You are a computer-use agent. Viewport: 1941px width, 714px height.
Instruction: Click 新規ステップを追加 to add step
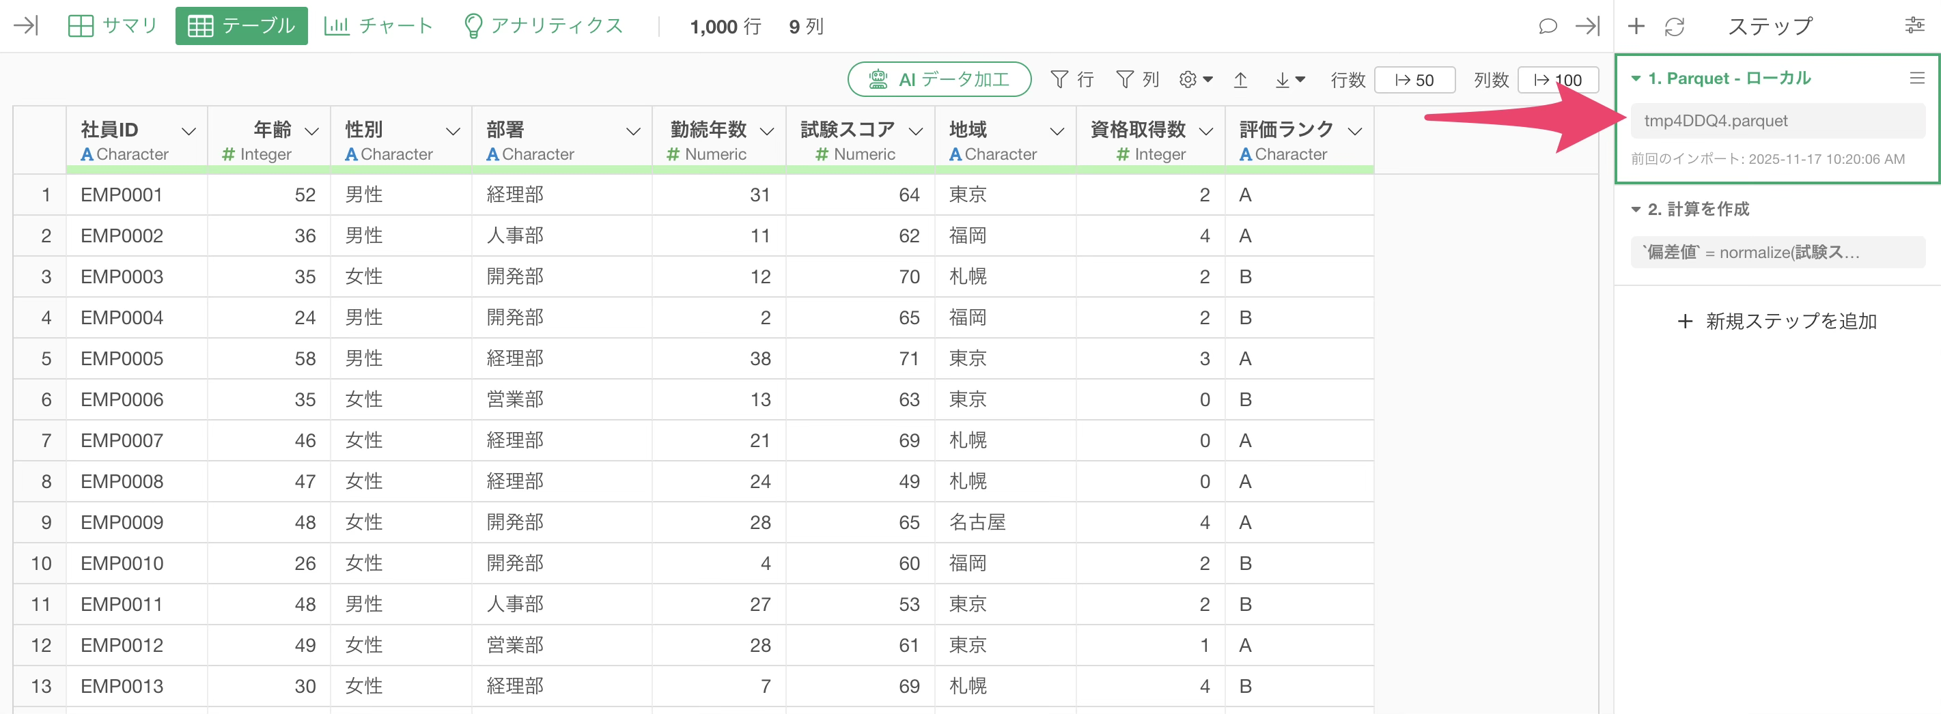pyautogui.click(x=1776, y=322)
